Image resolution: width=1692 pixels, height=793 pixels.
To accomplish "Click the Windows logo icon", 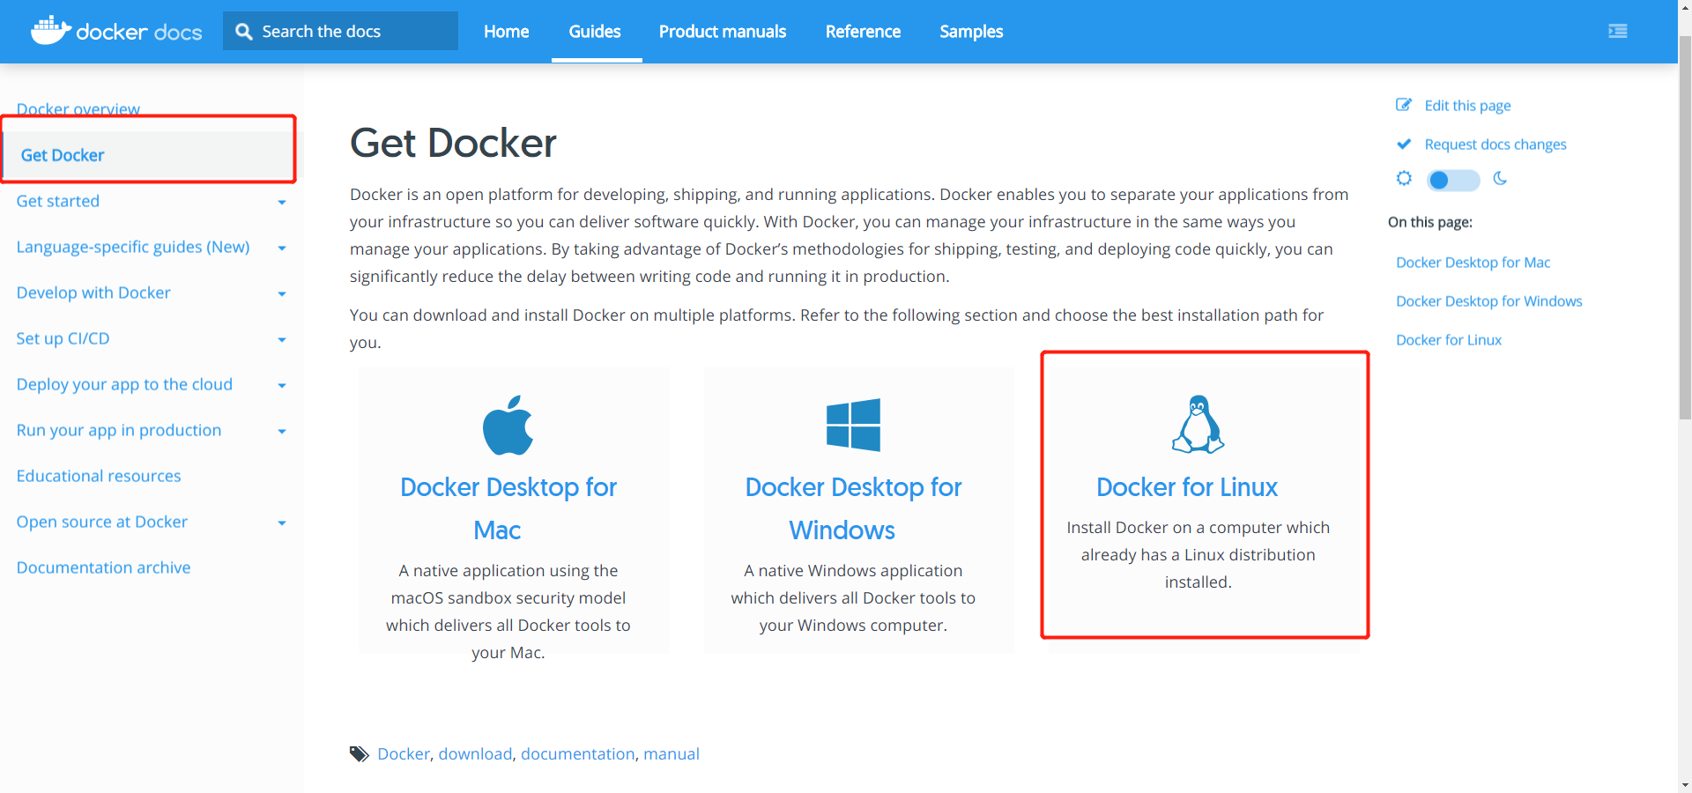I will pyautogui.click(x=853, y=425).
